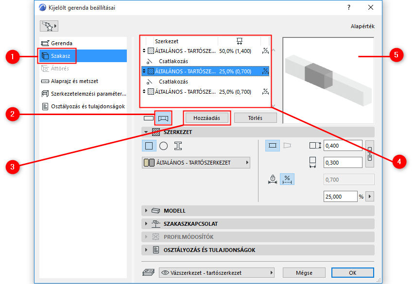This screenshot has height=284, width=414.
Task: Select rectangular cross-section shape
Action: [x=149, y=146]
